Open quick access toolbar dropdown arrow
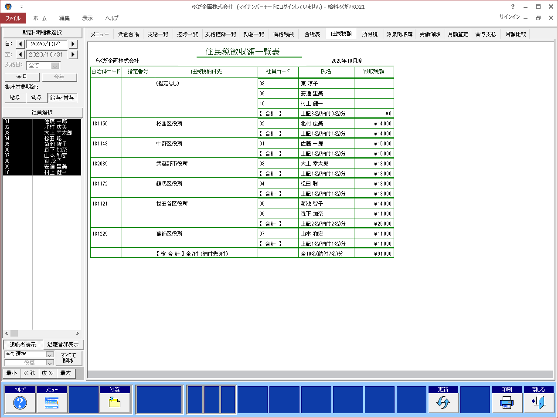The image size is (558, 418). [x=21, y=7]
